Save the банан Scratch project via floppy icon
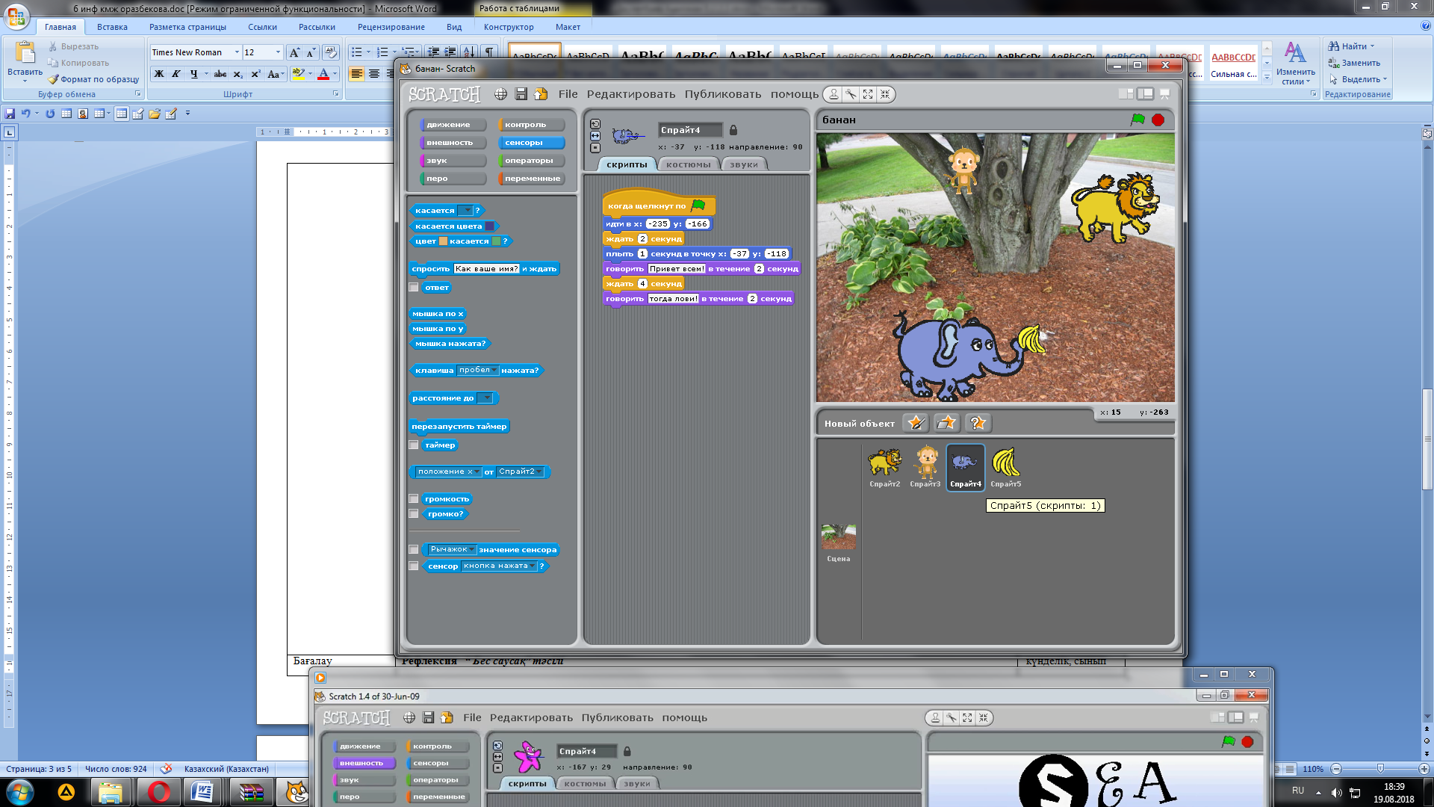The image size is (1434, 807). (x=521, y=94)
